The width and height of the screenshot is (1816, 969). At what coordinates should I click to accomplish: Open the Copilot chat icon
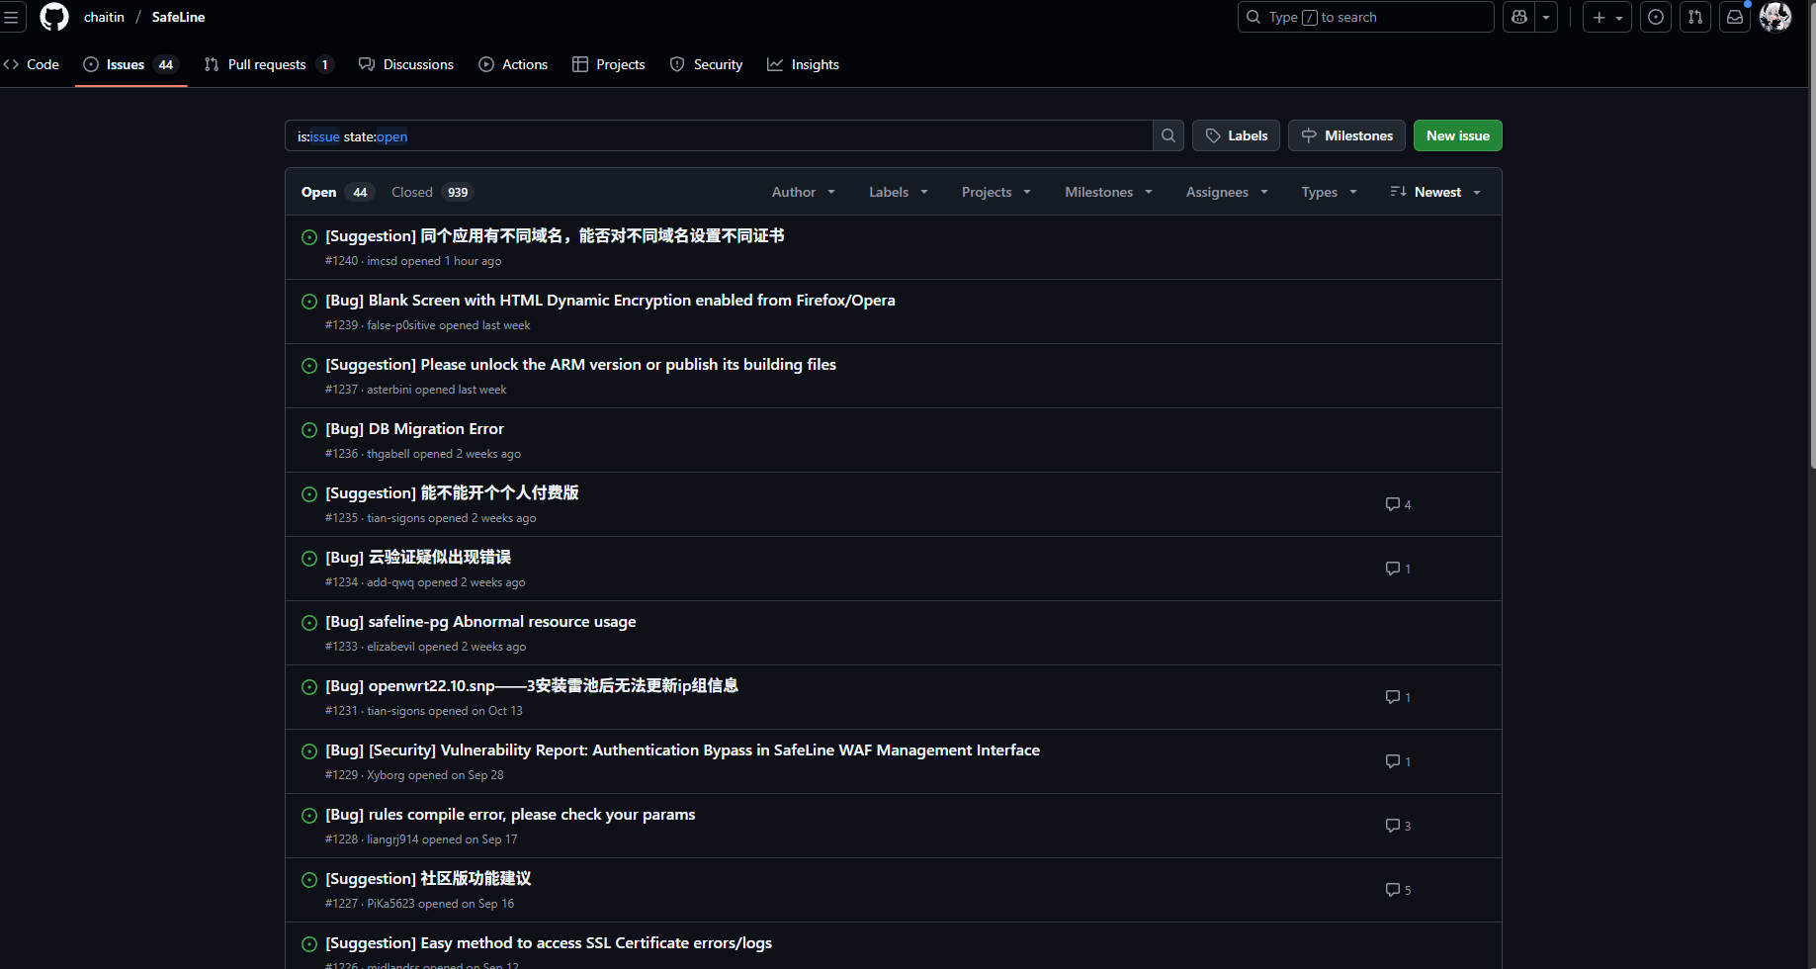(1518, 17)
